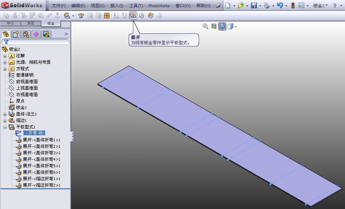
Task: Open the 编辑(E) menu
Action: 78,6
